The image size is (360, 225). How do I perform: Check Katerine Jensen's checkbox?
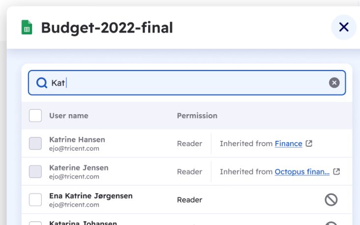[35, 171]
